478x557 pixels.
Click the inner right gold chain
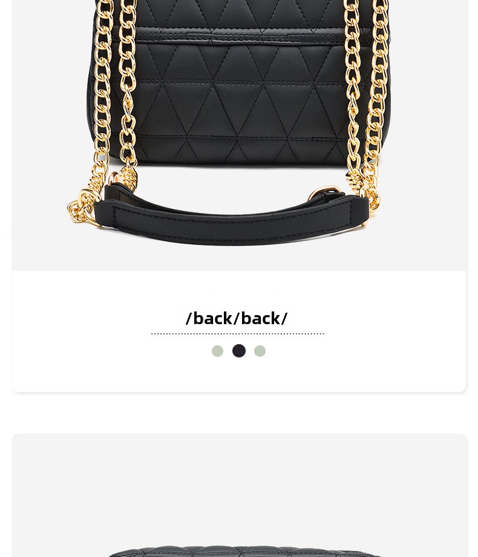(x=353, y=89)
